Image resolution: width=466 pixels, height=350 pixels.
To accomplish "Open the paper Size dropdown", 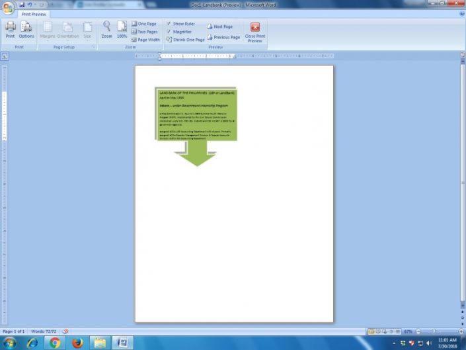I will click(x=87, y=30).
